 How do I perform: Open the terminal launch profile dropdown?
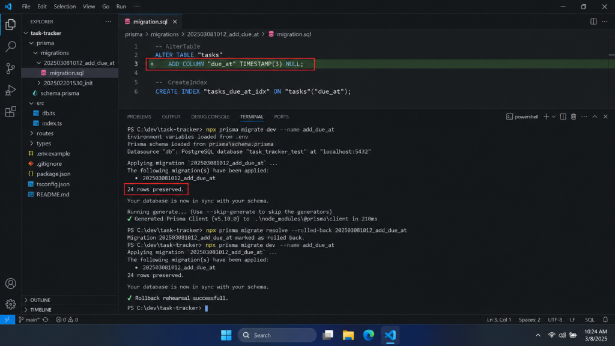click(x=553, y=117)
